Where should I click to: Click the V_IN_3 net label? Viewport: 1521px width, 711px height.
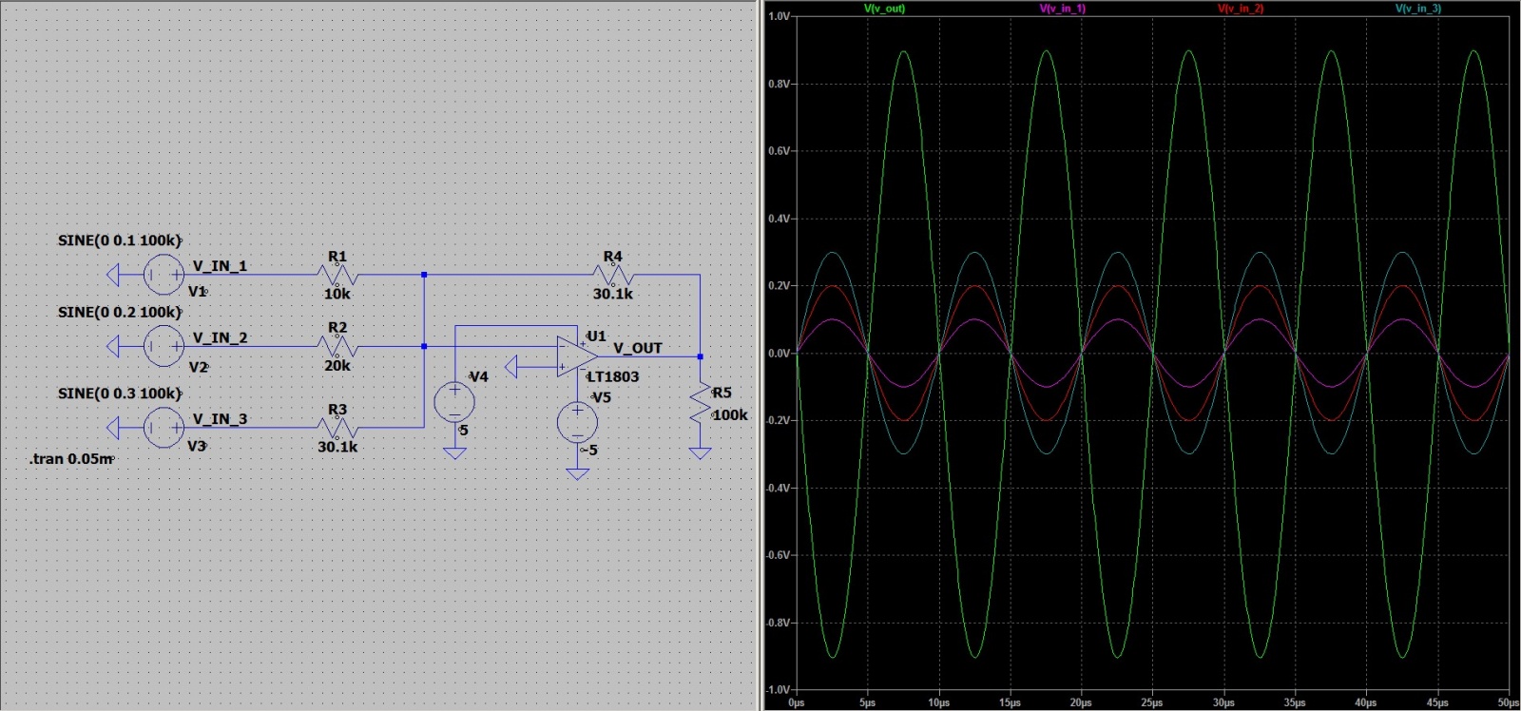click(220, 419)
